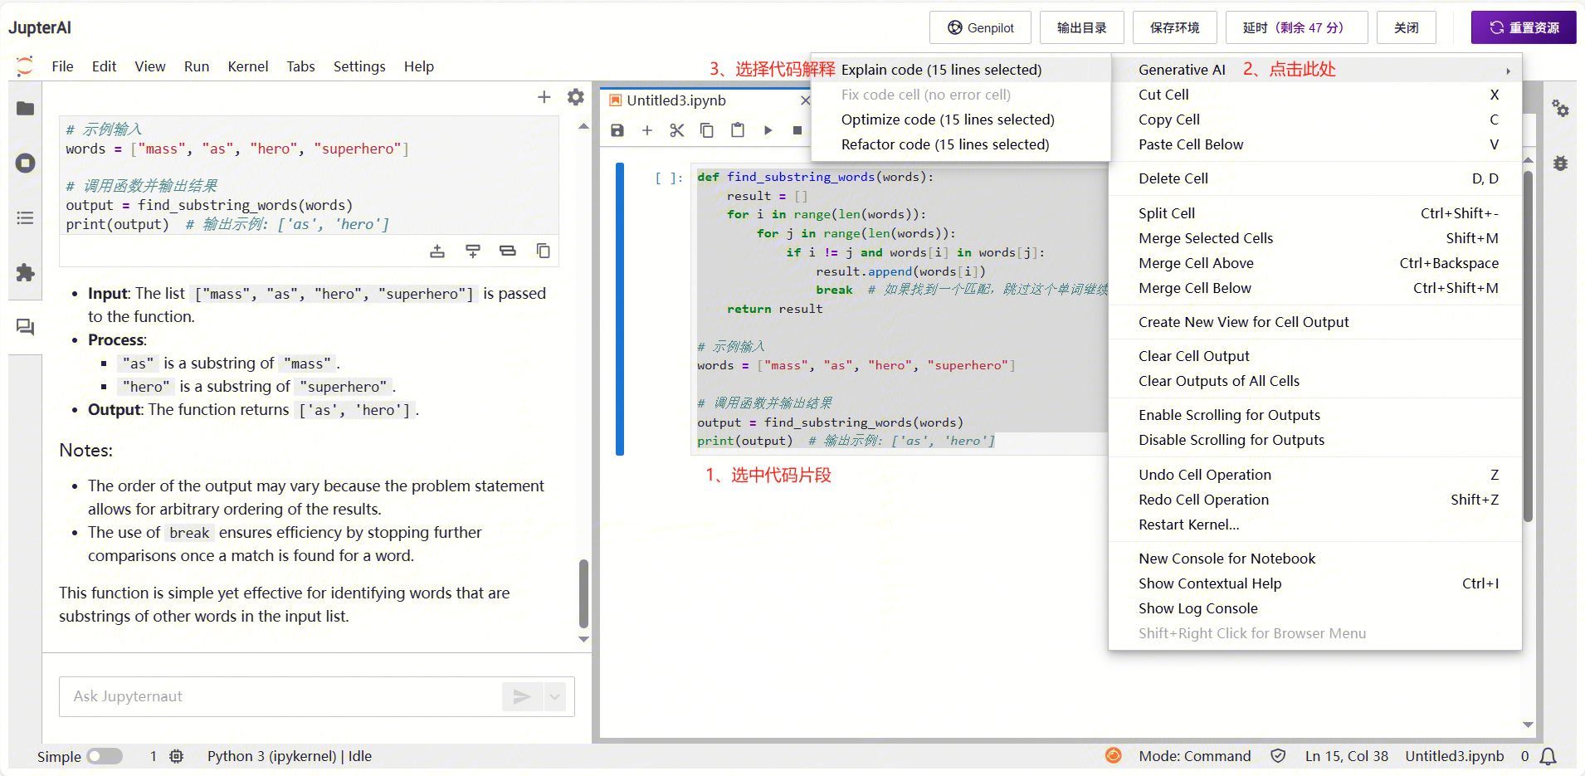This screenshot has width=1585, height=776.
Task: Click the notebook vertical scrollbar thumb
Action: pyautogui.click(x=1528, y=346)
